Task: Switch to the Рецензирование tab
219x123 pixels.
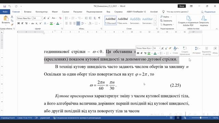Action: 94,12
